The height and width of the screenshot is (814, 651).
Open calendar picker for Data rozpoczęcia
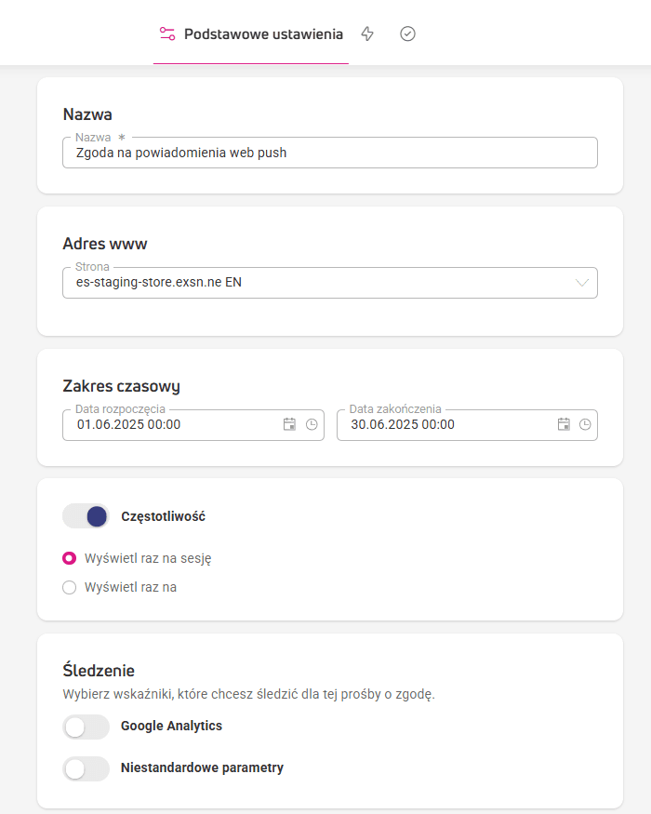289,424
